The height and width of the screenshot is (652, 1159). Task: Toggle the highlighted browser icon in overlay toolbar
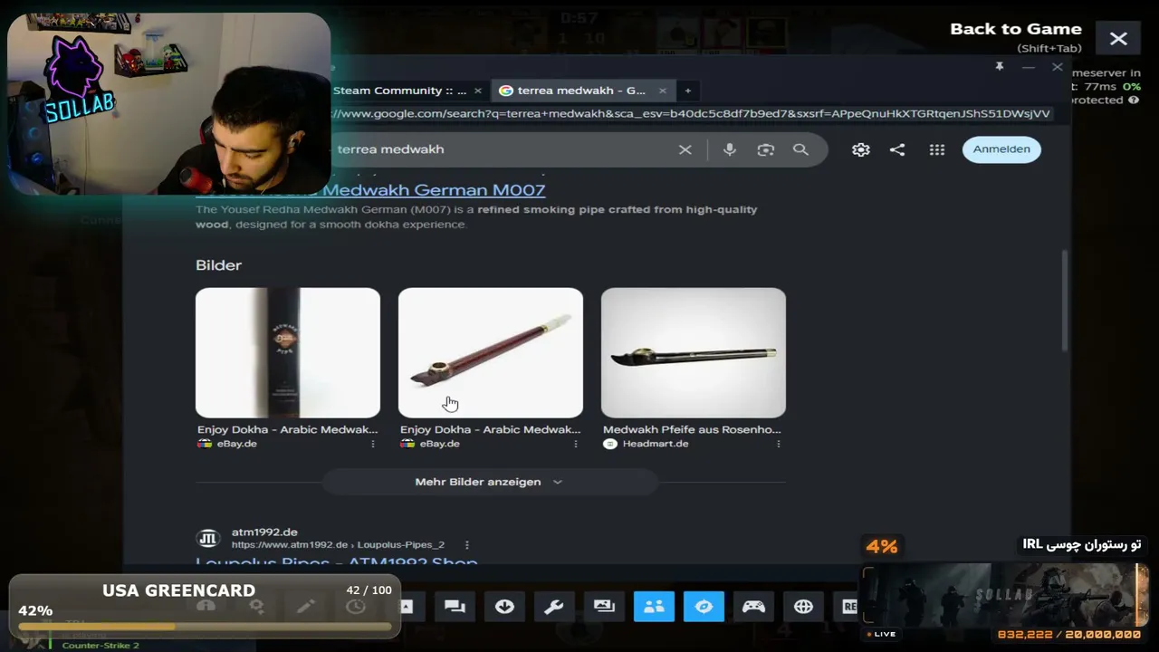(x=704, y=607)
